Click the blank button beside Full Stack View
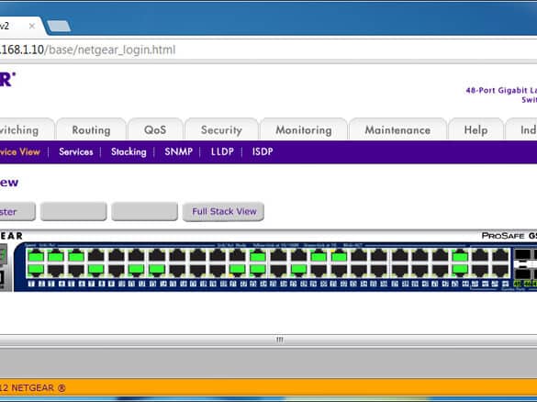 pos(144,212)
